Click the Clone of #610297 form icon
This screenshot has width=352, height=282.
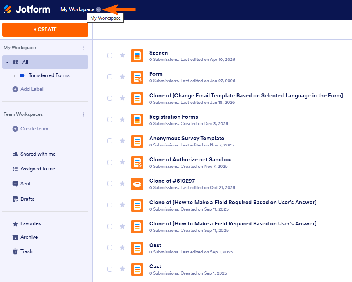(137, 184)
